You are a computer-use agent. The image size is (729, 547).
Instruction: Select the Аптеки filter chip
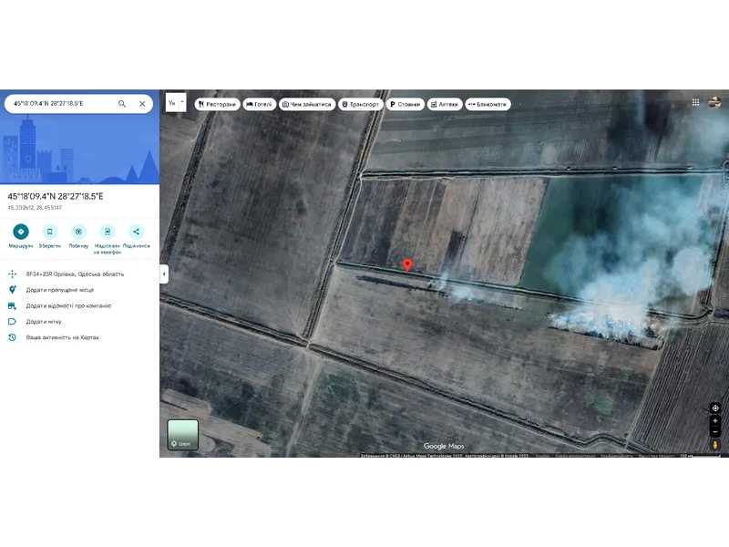coord(445,104)
